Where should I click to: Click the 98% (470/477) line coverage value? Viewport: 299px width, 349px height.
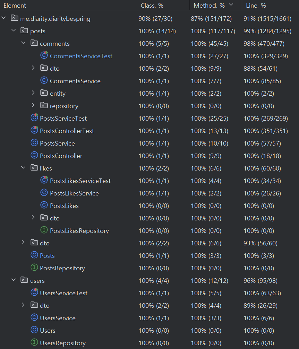tap(264, 44)
